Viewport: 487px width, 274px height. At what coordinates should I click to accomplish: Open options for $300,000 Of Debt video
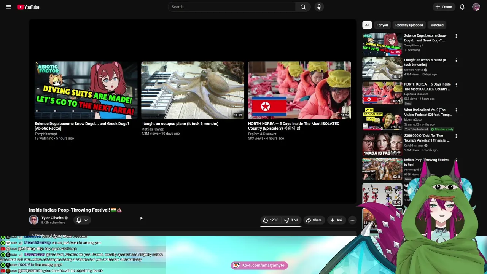456,136
